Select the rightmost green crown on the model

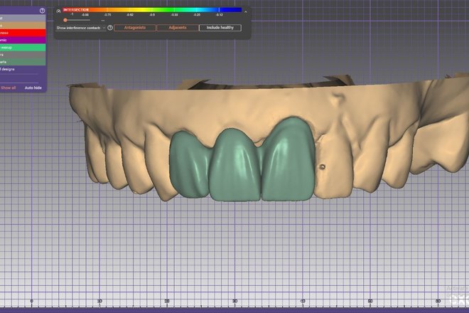289,160
